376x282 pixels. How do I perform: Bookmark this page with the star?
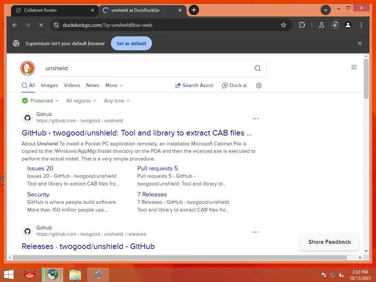click(x=283, y=25)
